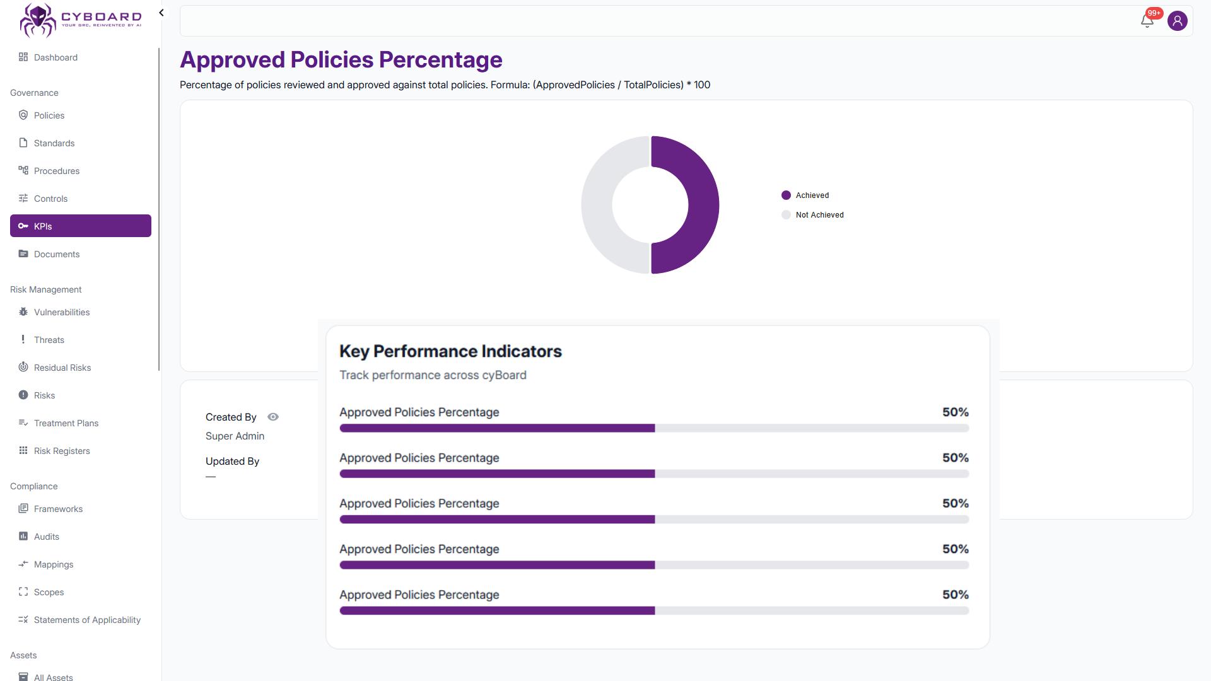Image resolution: width=1211 pixels, height=681 pixels.
Task: Open Risk Registers in sidebar
Action: coord(62,451)
